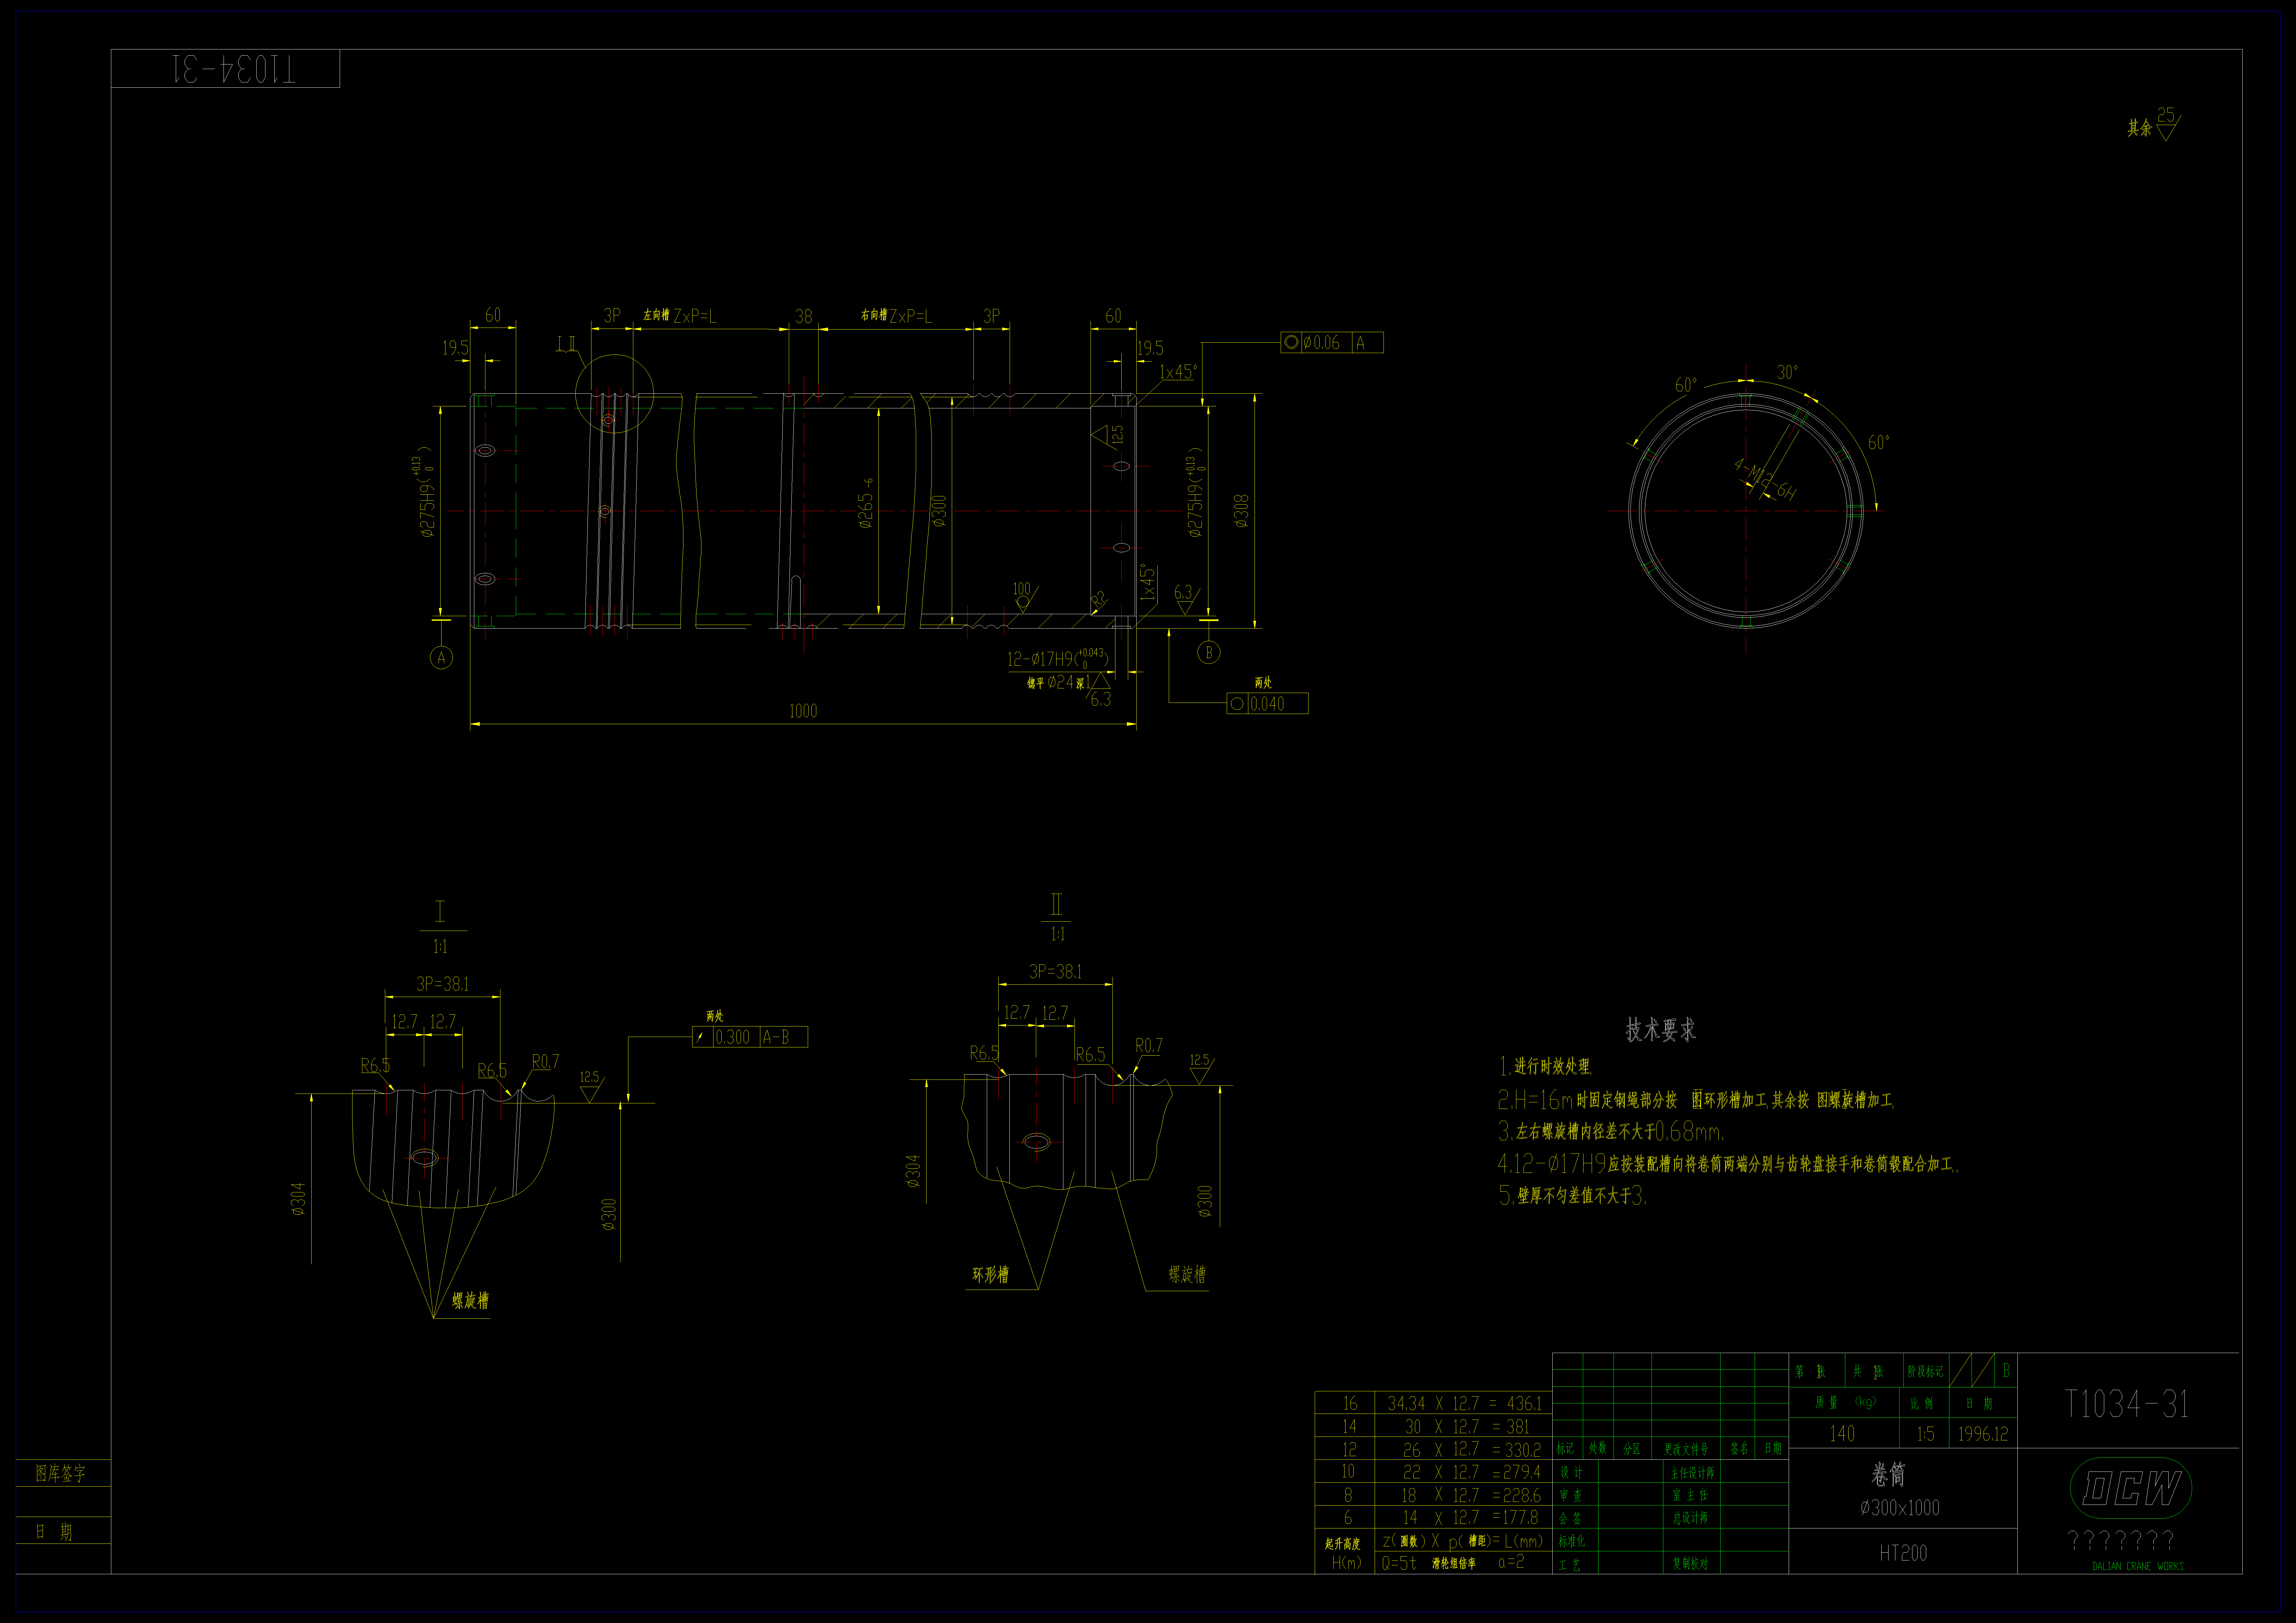Click the 38 dimension above the drum
This screenshot has height=1623, width=2296.
tap(804, 316)
